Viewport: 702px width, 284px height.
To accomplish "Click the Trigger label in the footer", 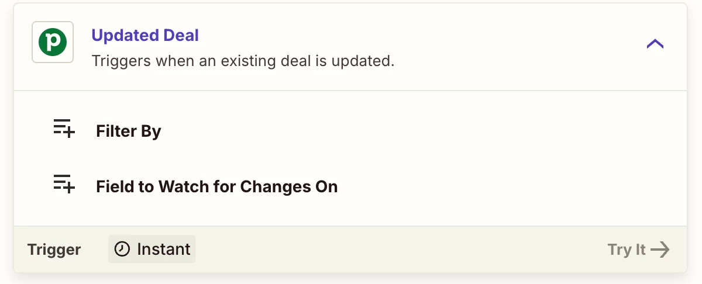I will [54, 250].
